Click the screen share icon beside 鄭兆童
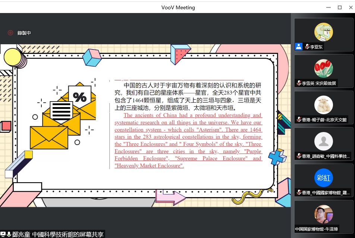Screen dimensions: 355x238 coord(3,234)
